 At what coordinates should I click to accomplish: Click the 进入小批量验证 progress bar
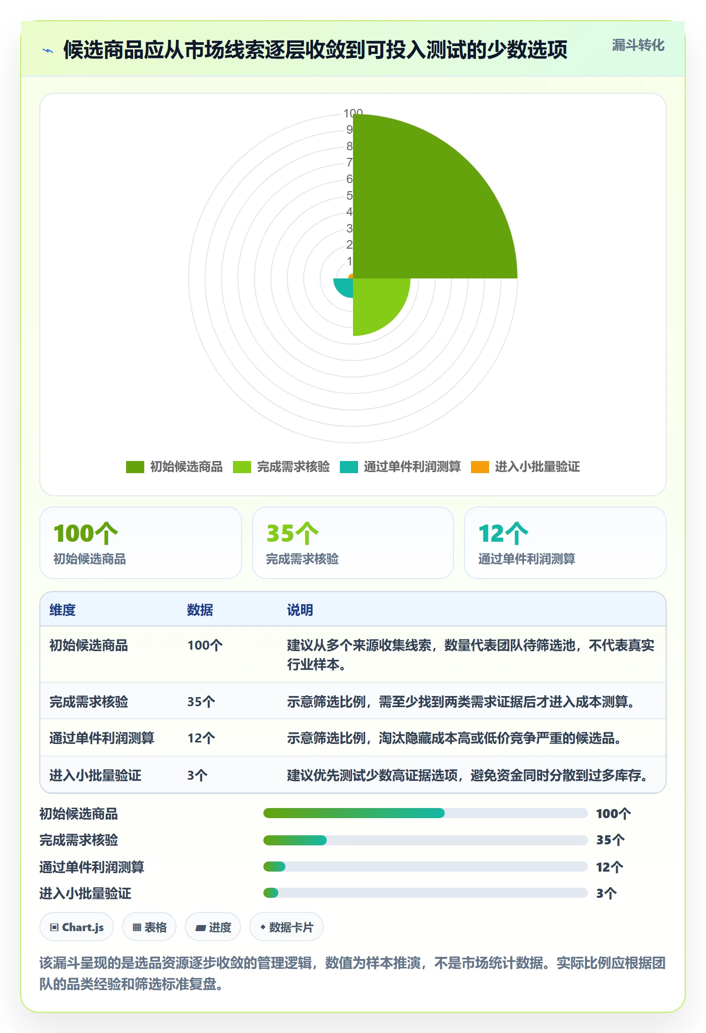(x=426, y=893)
